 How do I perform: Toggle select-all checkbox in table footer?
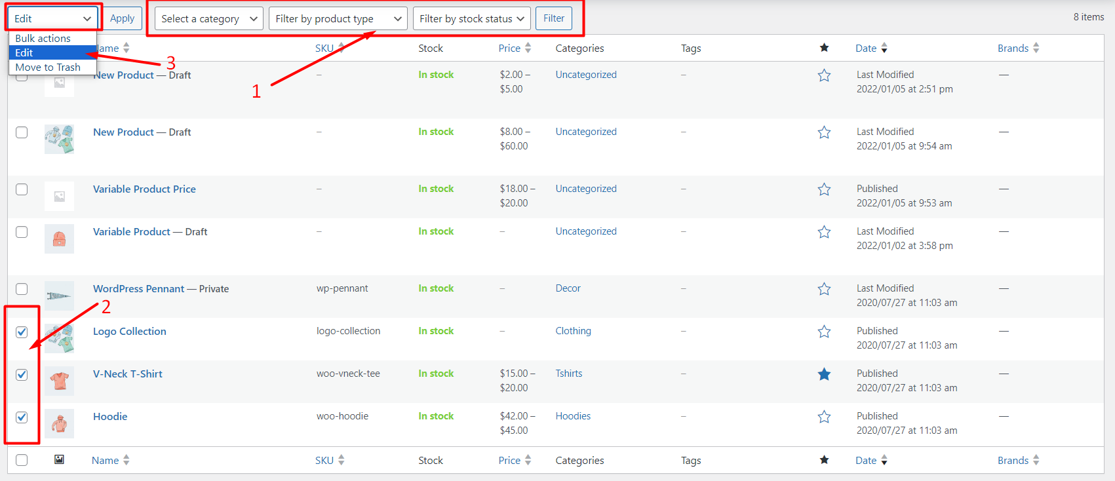click(x=22, y=460)
